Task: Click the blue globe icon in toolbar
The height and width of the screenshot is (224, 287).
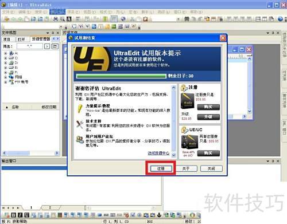Action: (x=123, y=19)
